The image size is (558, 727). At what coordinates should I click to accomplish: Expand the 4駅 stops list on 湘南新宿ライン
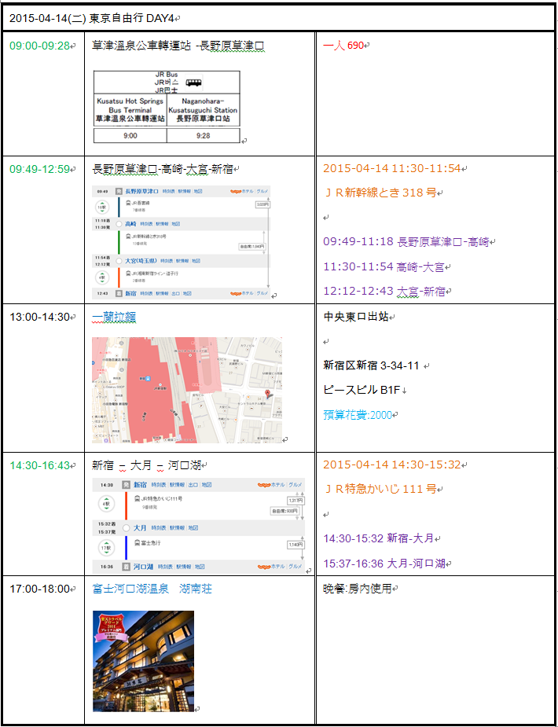click(102, 277)
